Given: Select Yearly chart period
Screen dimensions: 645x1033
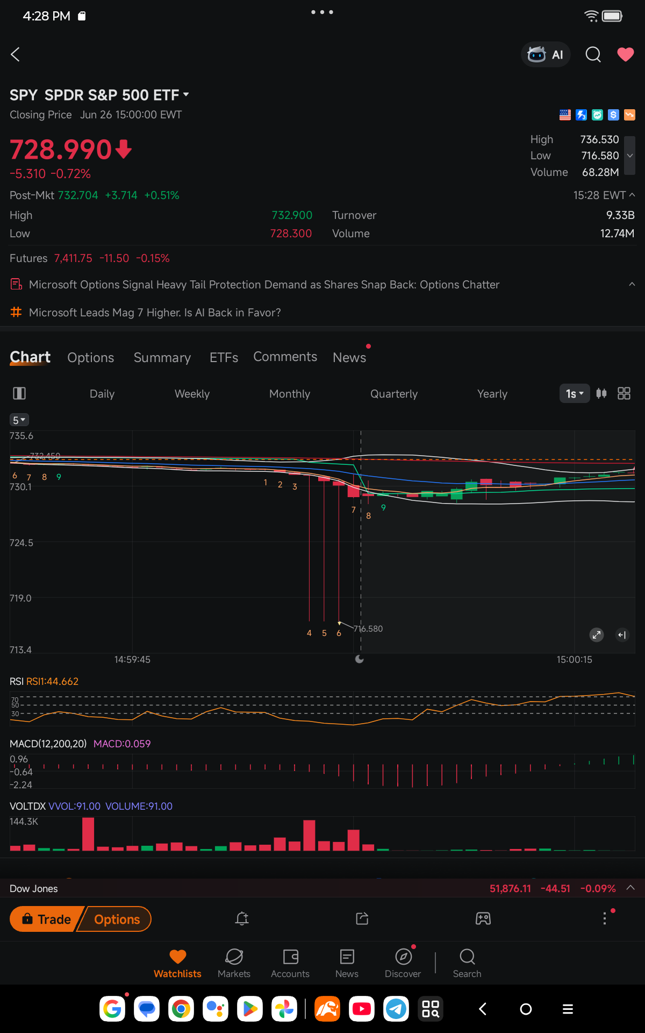Looking at the screenshot, I should 492,394.
